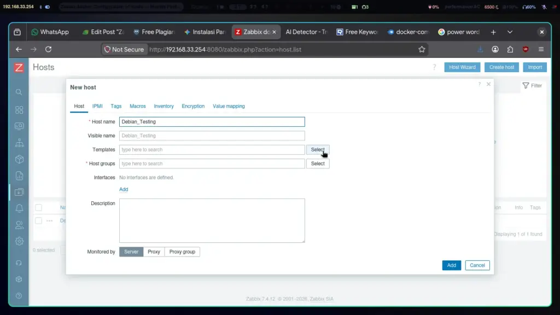This screenshot has height=315, width=560.
Task: Click the browser address bar URL
Action: (x=225, y=49)
